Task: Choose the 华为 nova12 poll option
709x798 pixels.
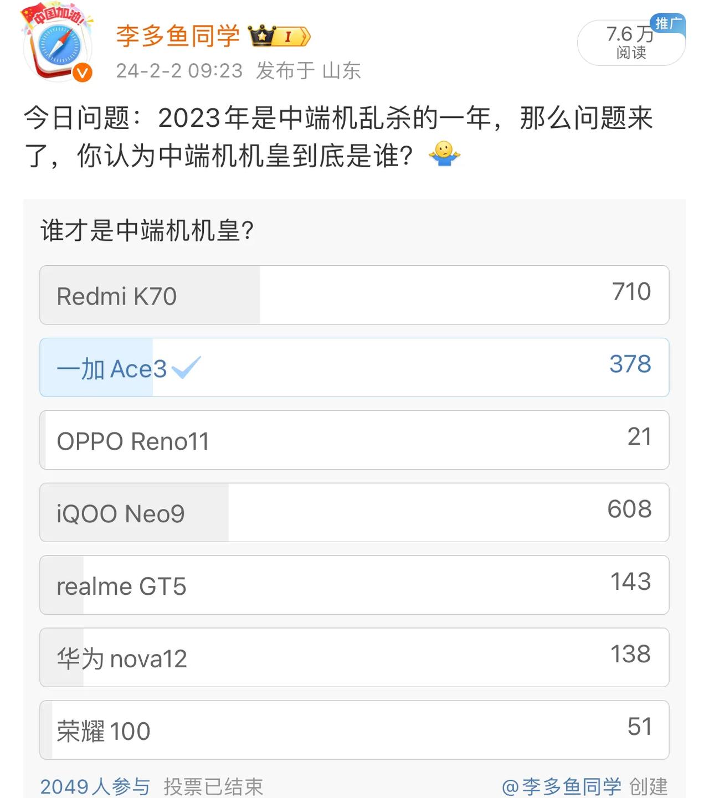Action: [x=354, y=658]
